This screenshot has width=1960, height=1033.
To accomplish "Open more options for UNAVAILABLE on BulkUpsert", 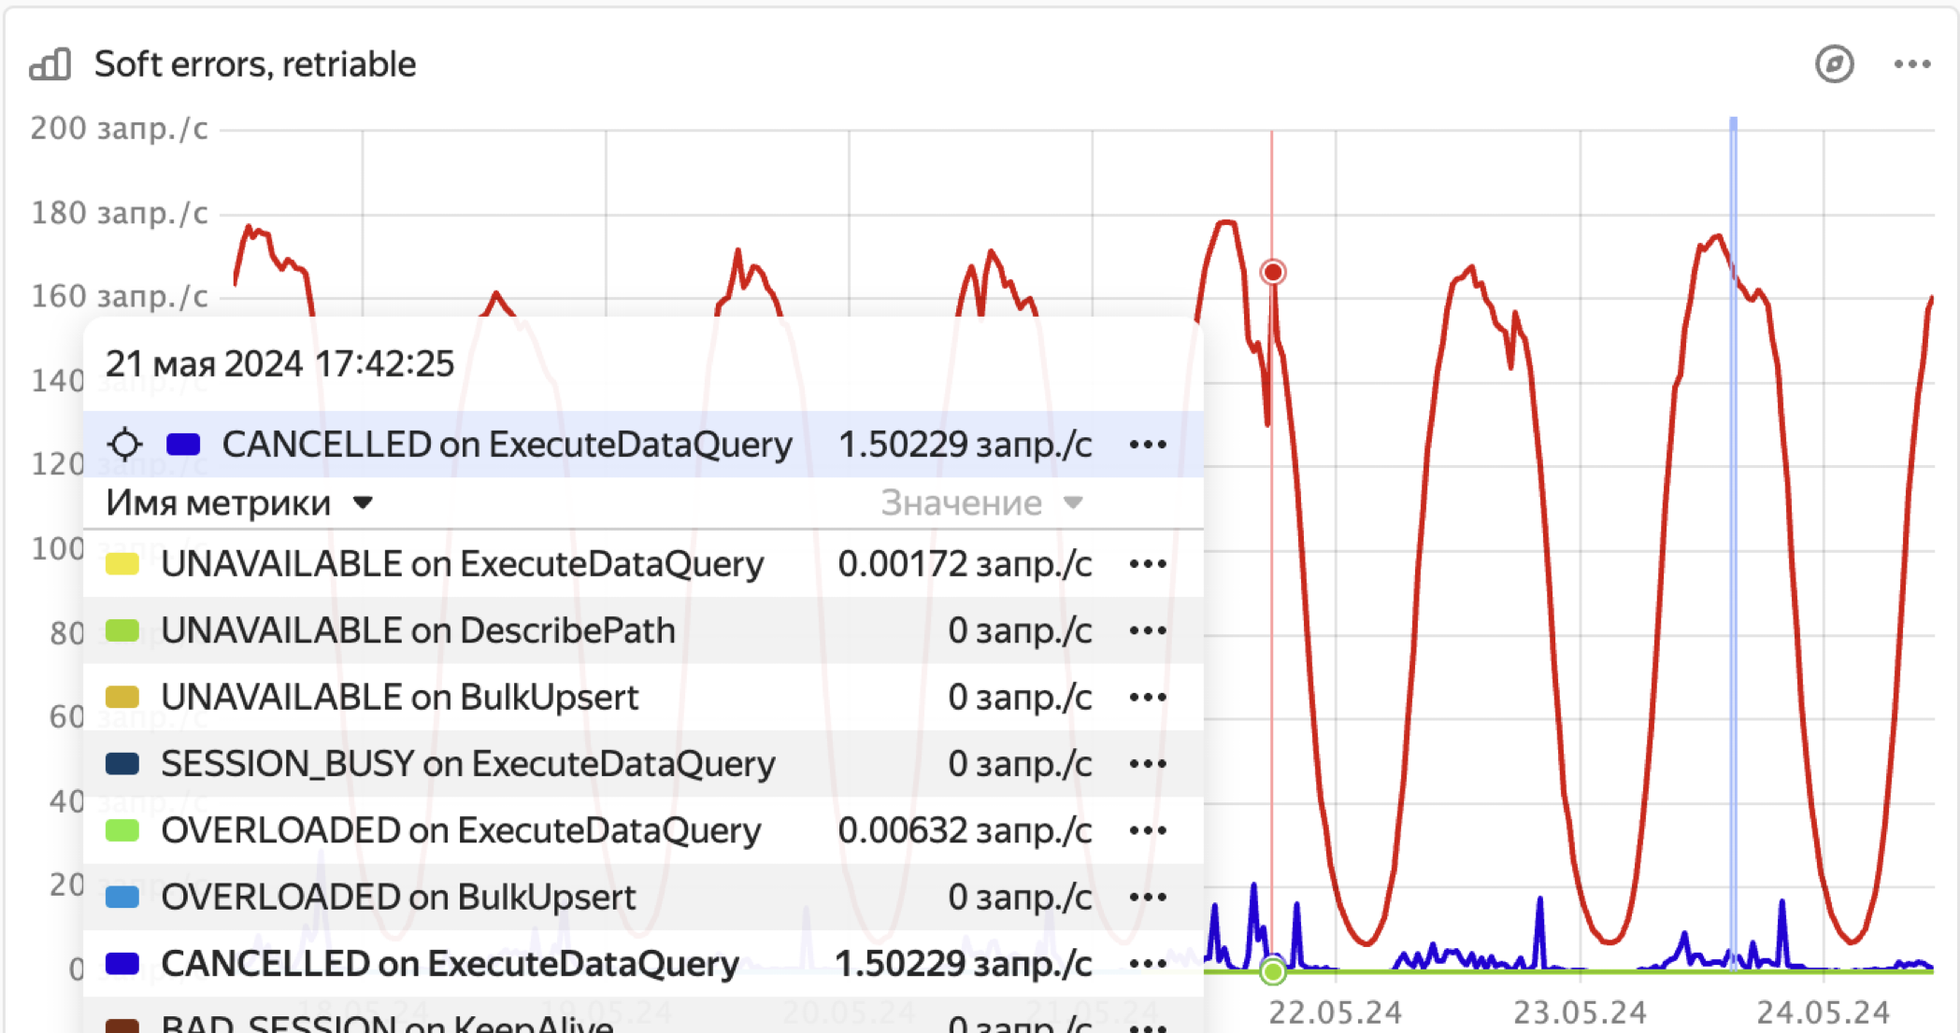I will tap(1147, 698).
